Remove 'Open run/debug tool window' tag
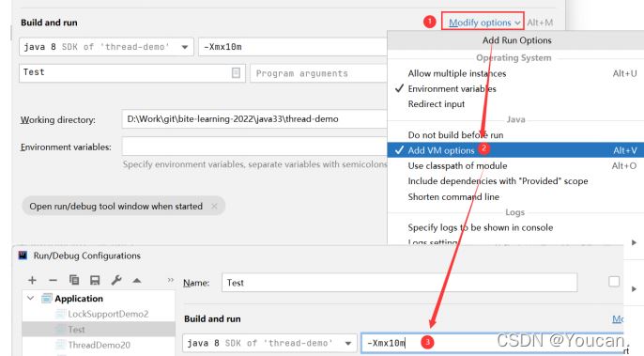This screenshot has width=644, height=356. 214,206
